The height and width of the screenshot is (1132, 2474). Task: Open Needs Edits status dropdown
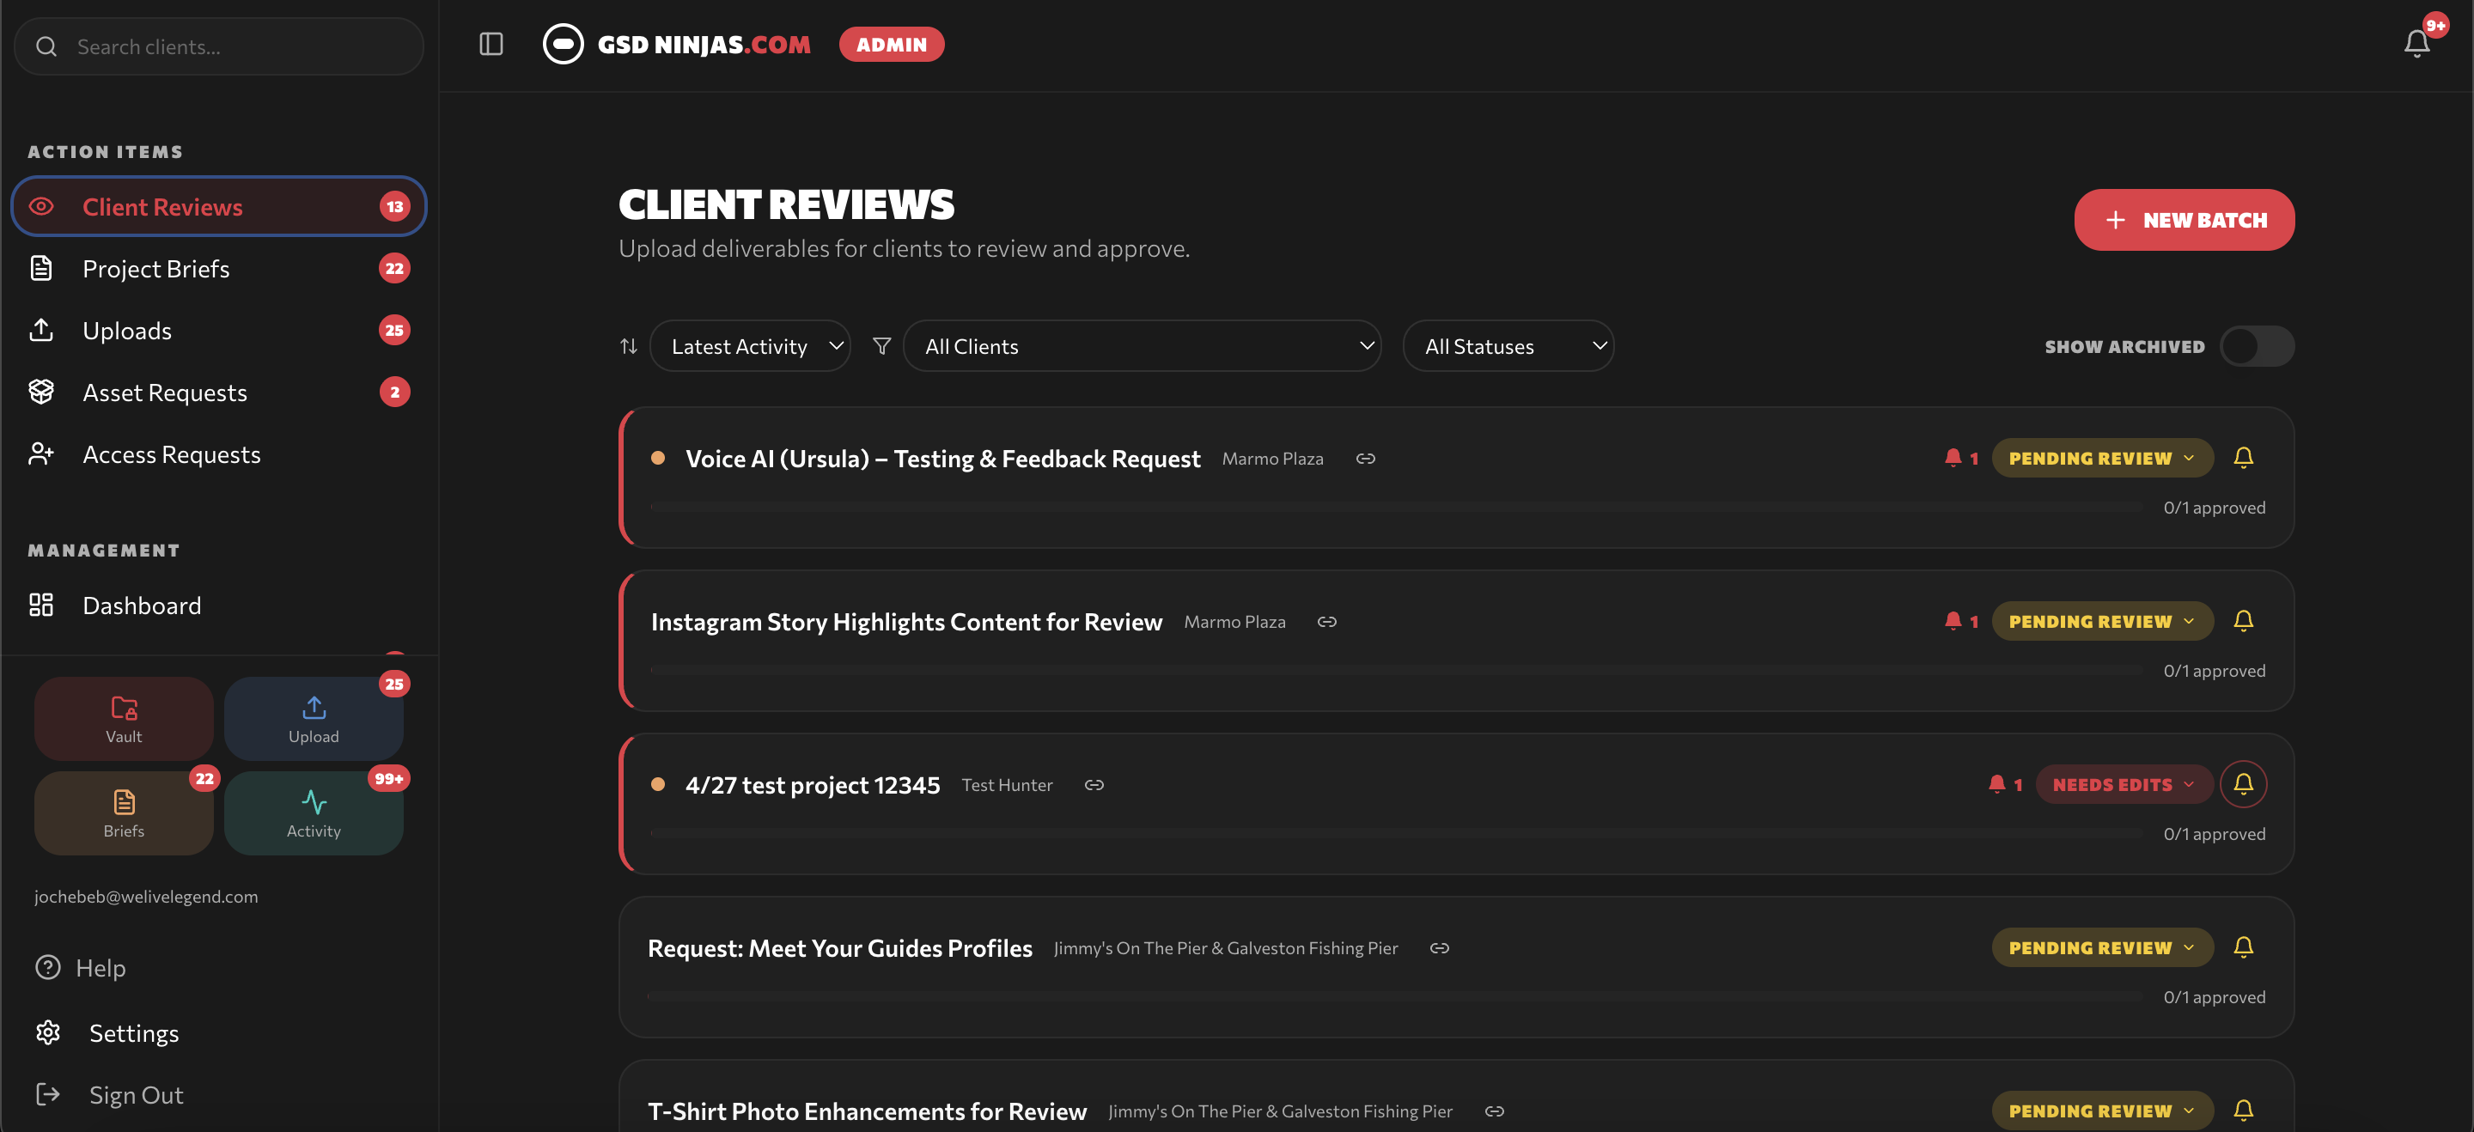coord(2124,784)
